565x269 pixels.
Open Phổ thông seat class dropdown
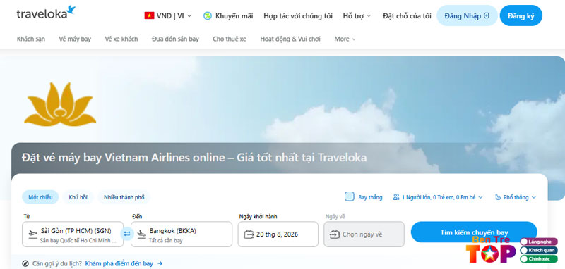(516, 197)
